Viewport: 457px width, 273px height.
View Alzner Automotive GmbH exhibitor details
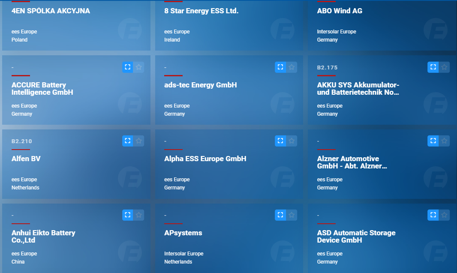352,162
